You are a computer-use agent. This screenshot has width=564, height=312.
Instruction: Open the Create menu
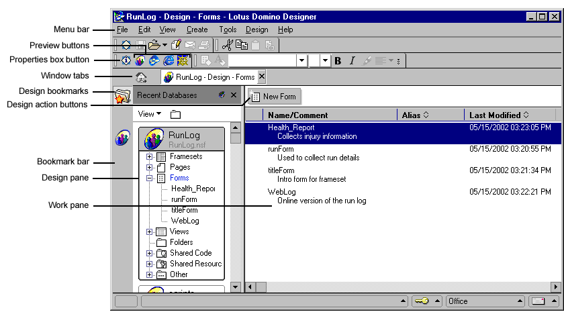(197, 30)
